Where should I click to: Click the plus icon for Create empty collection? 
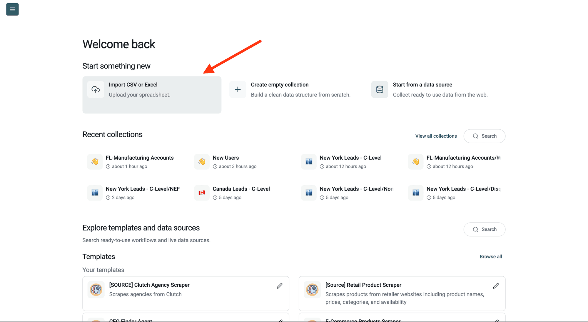[x=238, y=89]
